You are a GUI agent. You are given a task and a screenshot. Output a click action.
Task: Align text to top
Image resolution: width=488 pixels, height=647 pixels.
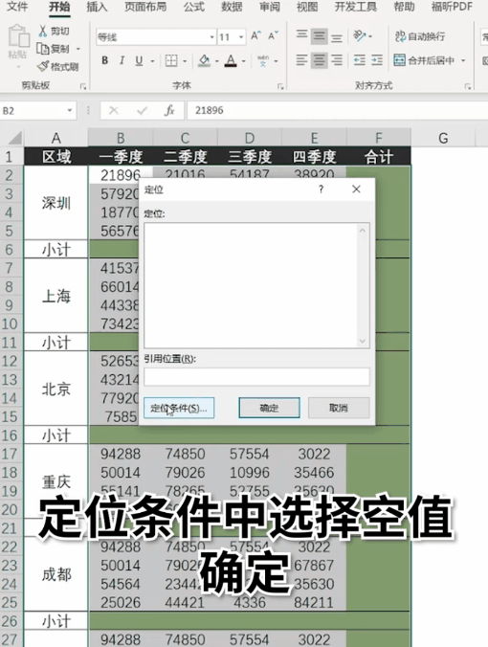point(302,36)
